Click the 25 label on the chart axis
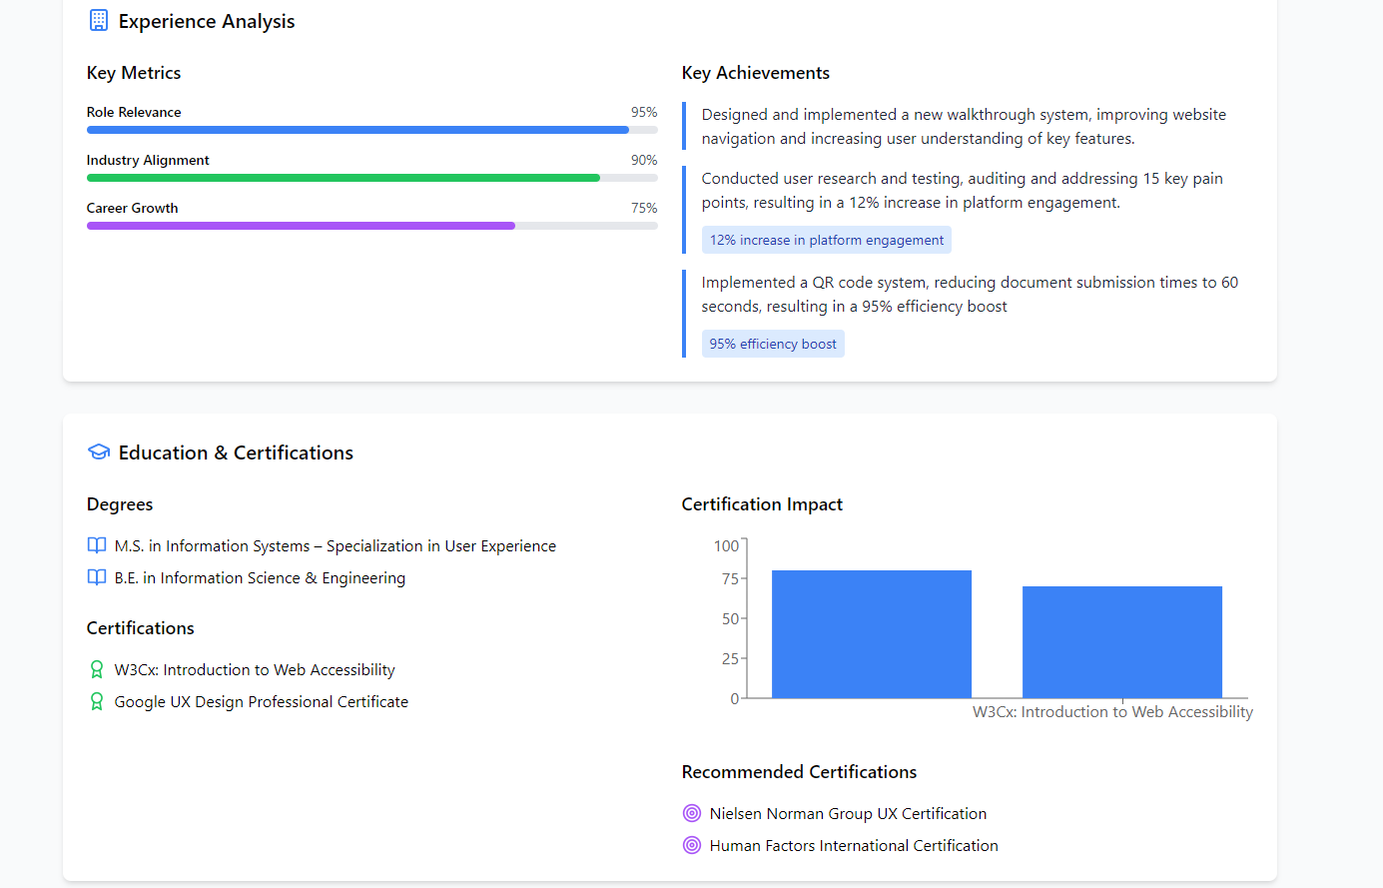 [730, 658]
